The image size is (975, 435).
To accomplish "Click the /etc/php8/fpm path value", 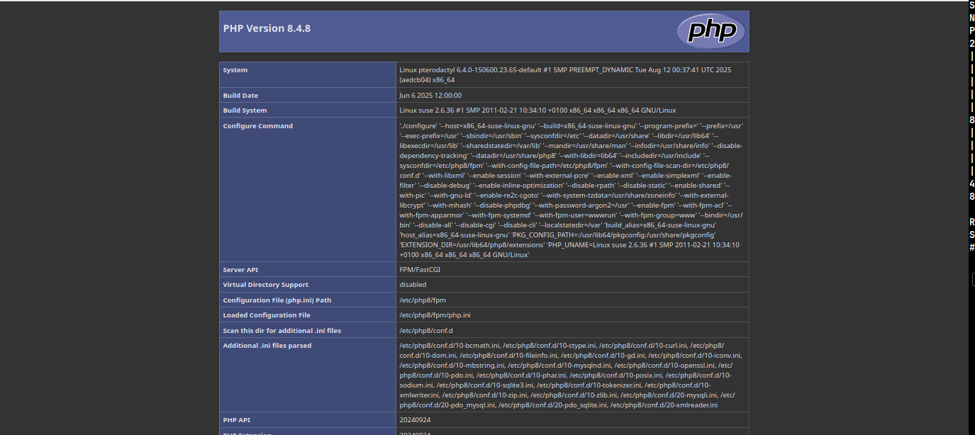I will point(423,300).
